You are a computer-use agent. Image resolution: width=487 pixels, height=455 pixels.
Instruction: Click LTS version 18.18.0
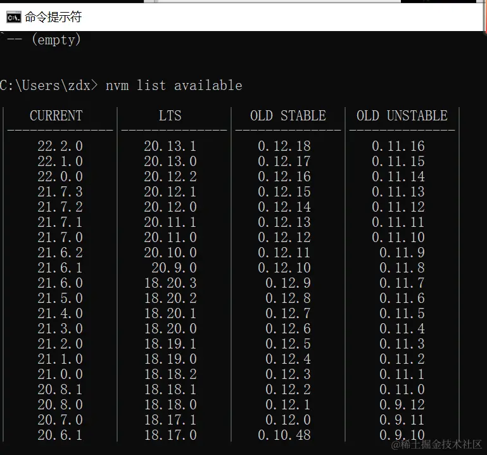[x=170, y=405]
